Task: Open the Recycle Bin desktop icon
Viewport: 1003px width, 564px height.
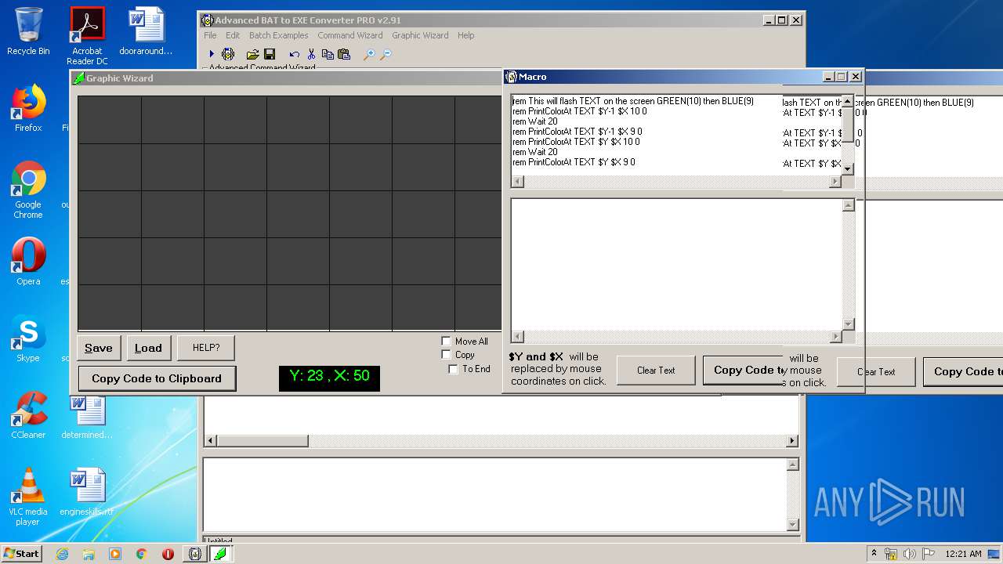Action: pos(28,31)
